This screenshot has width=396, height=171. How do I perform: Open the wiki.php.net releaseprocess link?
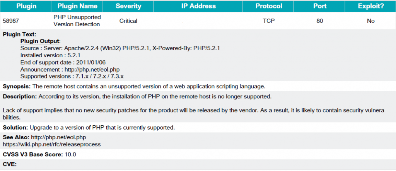(52, 144)
